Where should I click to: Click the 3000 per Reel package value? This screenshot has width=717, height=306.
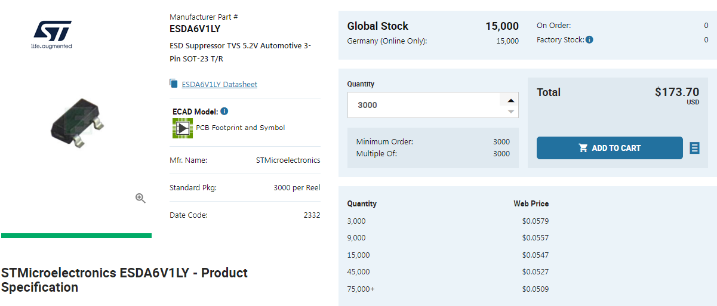click(297, 188)
